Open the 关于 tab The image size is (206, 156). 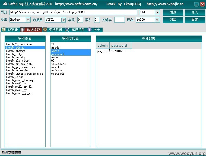pos(95,30)
